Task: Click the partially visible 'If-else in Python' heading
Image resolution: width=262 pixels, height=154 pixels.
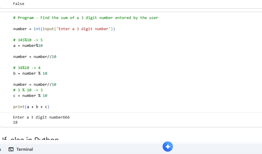Action: (x=30, y=138)
